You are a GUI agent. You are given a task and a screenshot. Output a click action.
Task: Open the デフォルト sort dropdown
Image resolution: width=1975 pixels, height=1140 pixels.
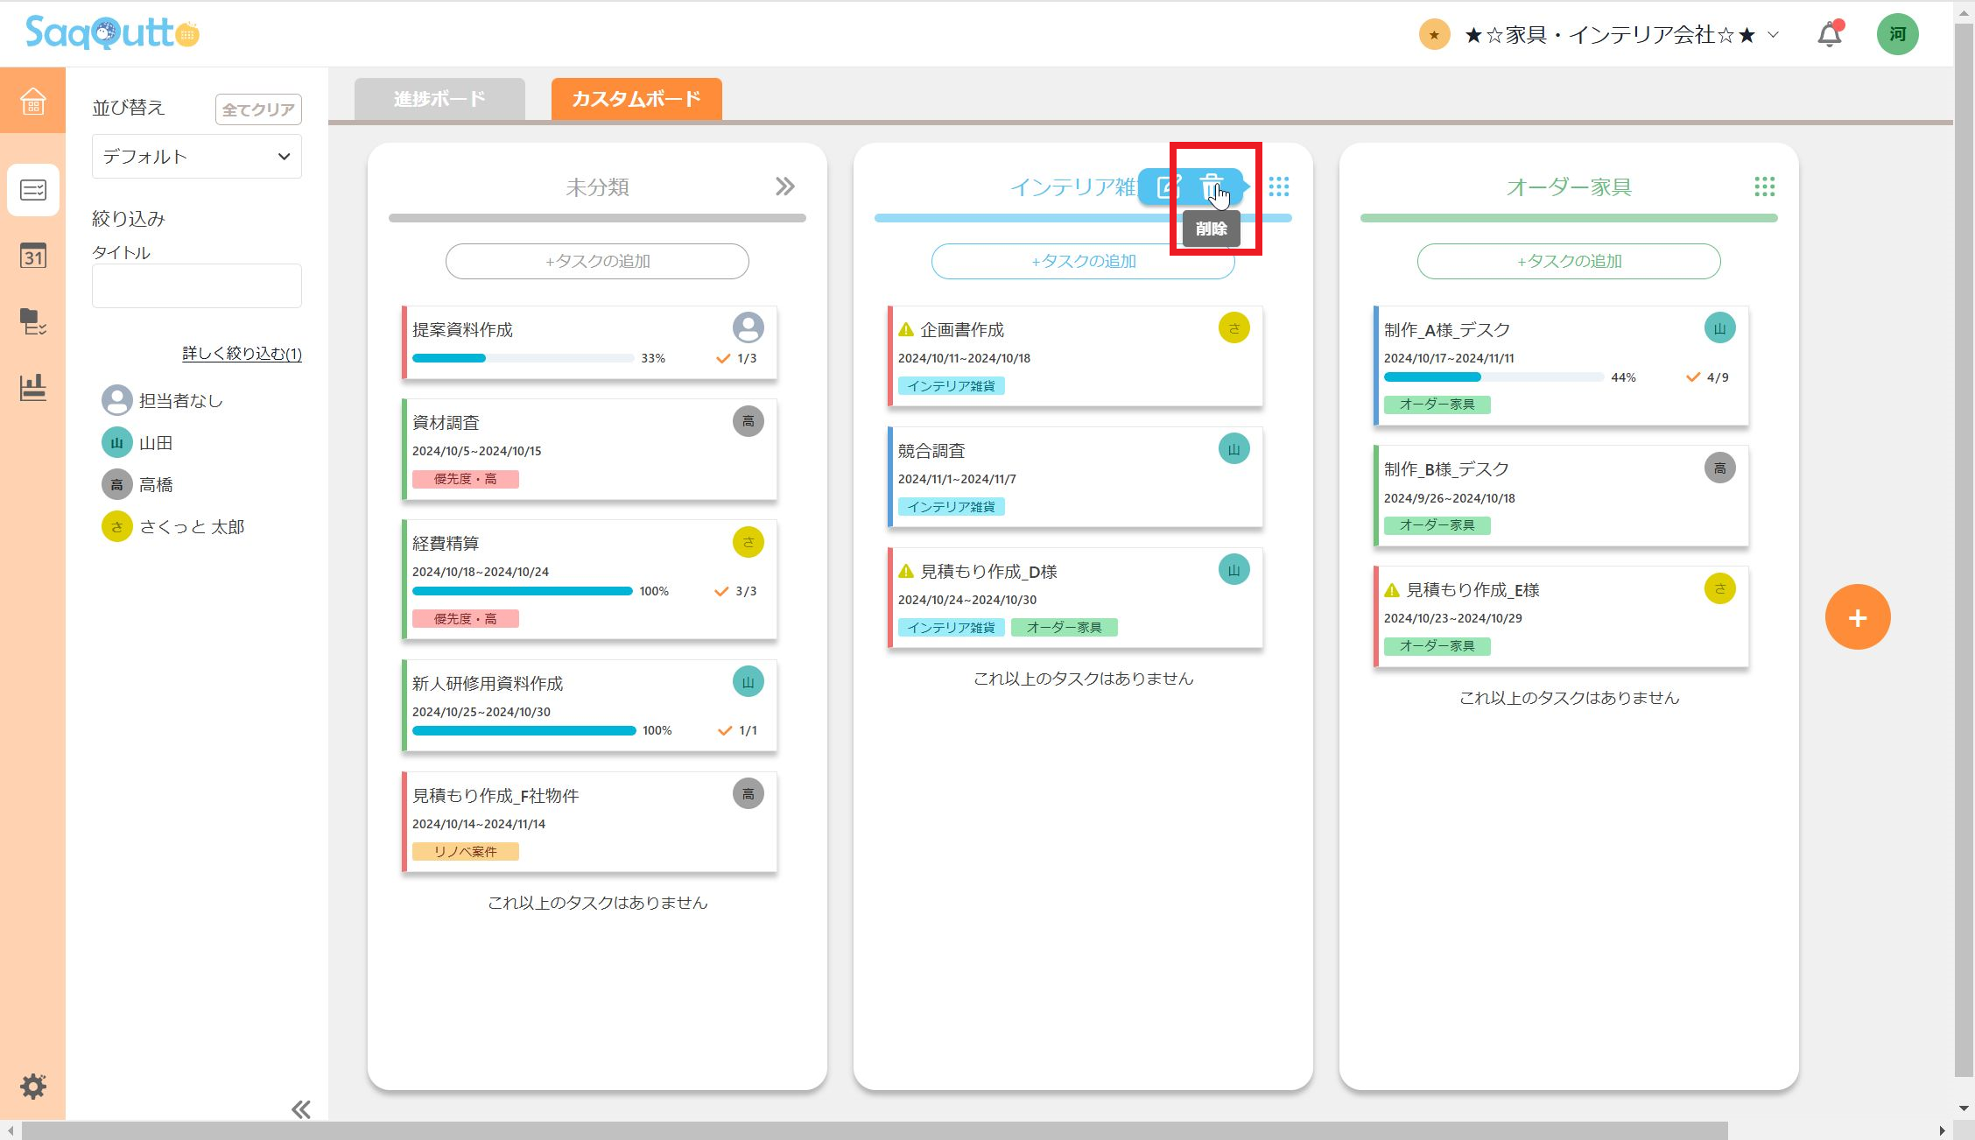click(x=197, y=157)
